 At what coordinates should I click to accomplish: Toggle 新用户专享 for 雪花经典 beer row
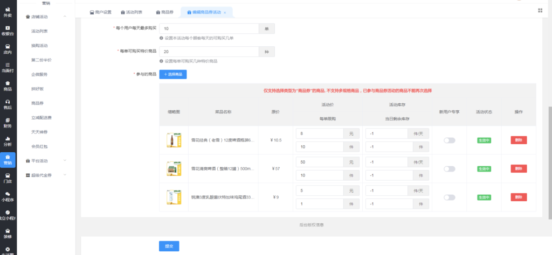click(449, 140)
